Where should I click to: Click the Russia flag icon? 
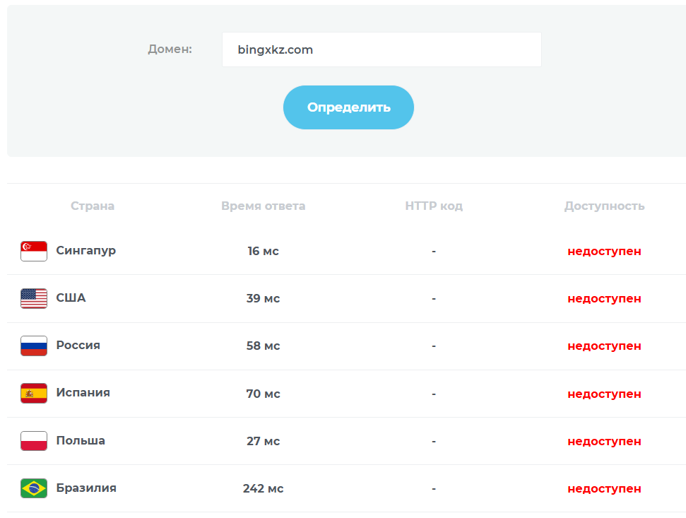tap(34, 346)
